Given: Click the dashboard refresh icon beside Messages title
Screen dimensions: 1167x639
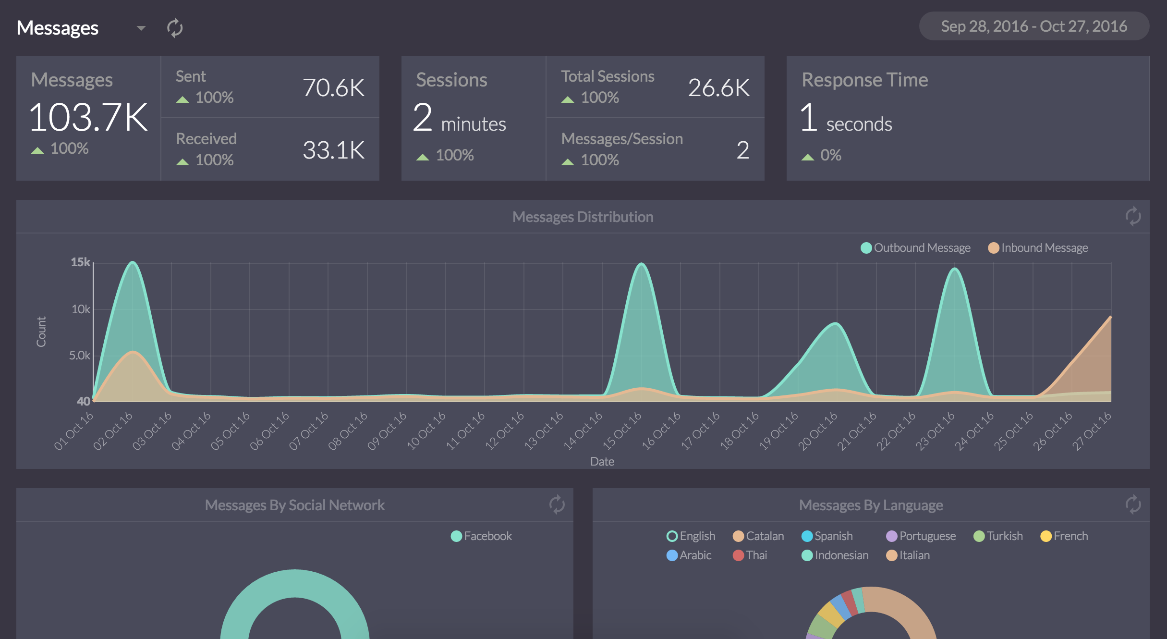Looking at the screenshot, I should (175, 28).
